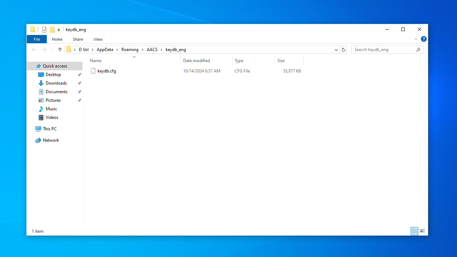The image size is (457, 257).
Task: Switch to Details view layout
Action: [415, 231]
